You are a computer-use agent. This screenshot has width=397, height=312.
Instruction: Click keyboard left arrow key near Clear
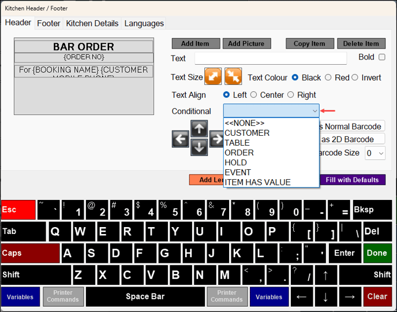tap(301, 296)
